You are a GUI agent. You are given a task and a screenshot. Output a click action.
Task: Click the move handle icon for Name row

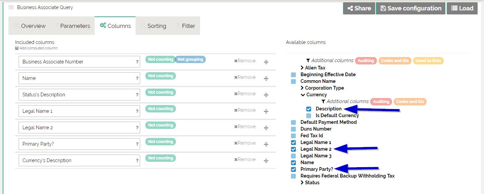[x=266, y=79]
